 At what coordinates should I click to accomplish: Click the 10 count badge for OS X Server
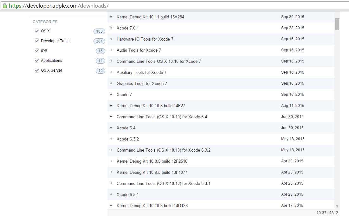point(100,71)
